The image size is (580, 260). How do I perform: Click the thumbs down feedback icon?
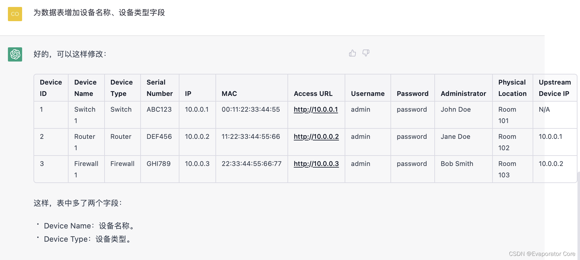click(366, 53)
